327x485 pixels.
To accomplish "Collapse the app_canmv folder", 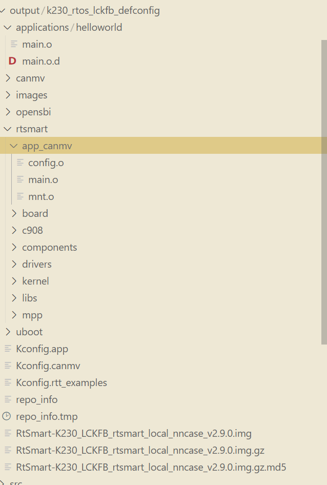I will coord(14,146).
